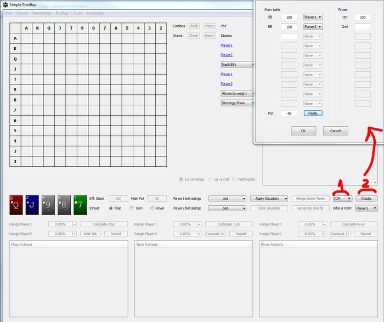Image resolution: width=384 pixels, height=322 pixels.
Task: Click the Draws Empty button
Action: coord(210,36)
